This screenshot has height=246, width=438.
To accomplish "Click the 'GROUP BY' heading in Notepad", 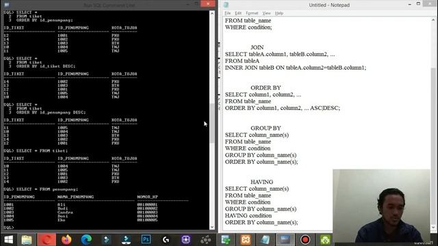I will click(x=266, y=128).
